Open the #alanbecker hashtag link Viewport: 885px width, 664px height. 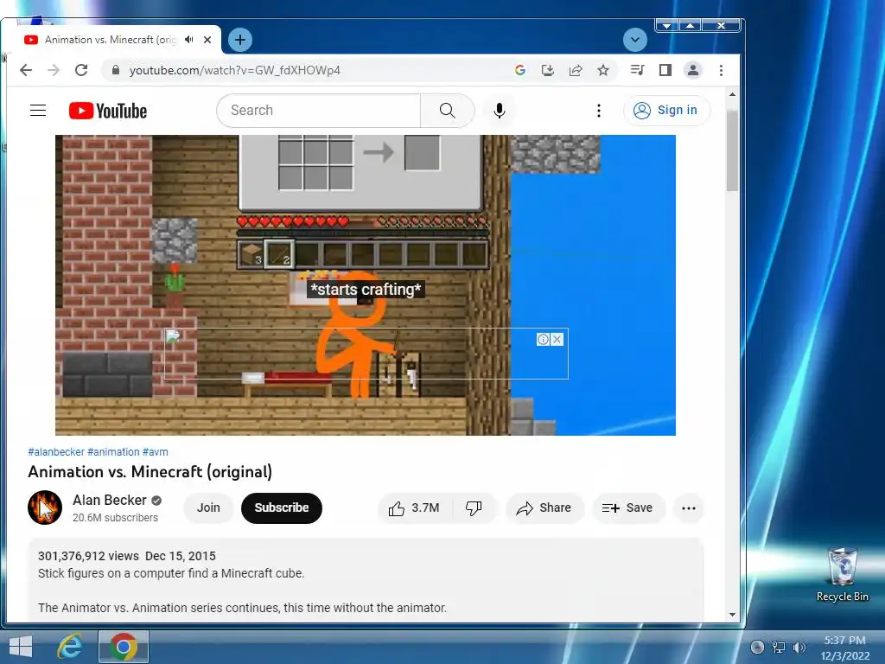pos(56,451)
